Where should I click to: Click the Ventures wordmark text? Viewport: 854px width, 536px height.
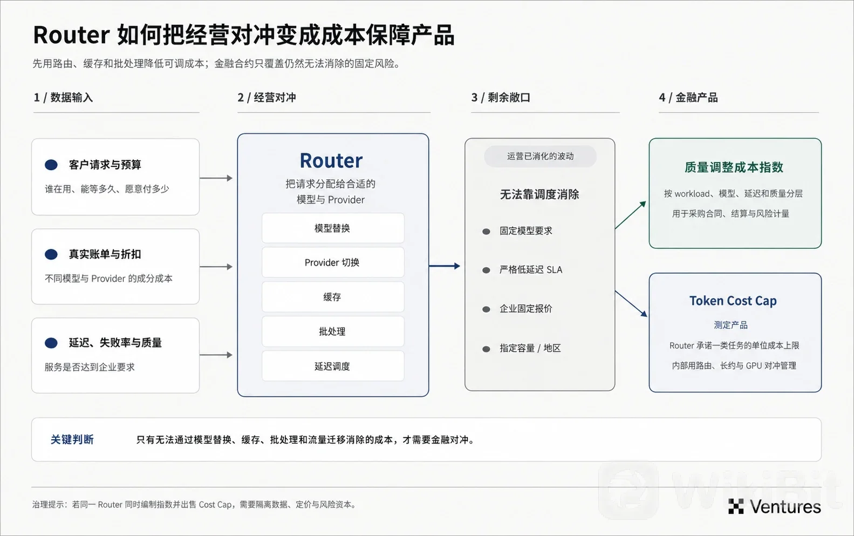click(x=785, y=507)
